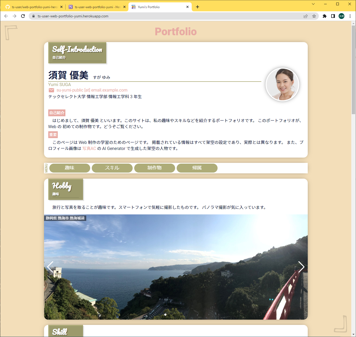Click the browser forward arrow
The image size is (356, 337).
click(15, 16)
